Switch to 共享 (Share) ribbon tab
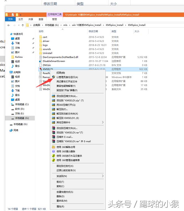Screen dimensions: 184x211 (x=31, y=19)
